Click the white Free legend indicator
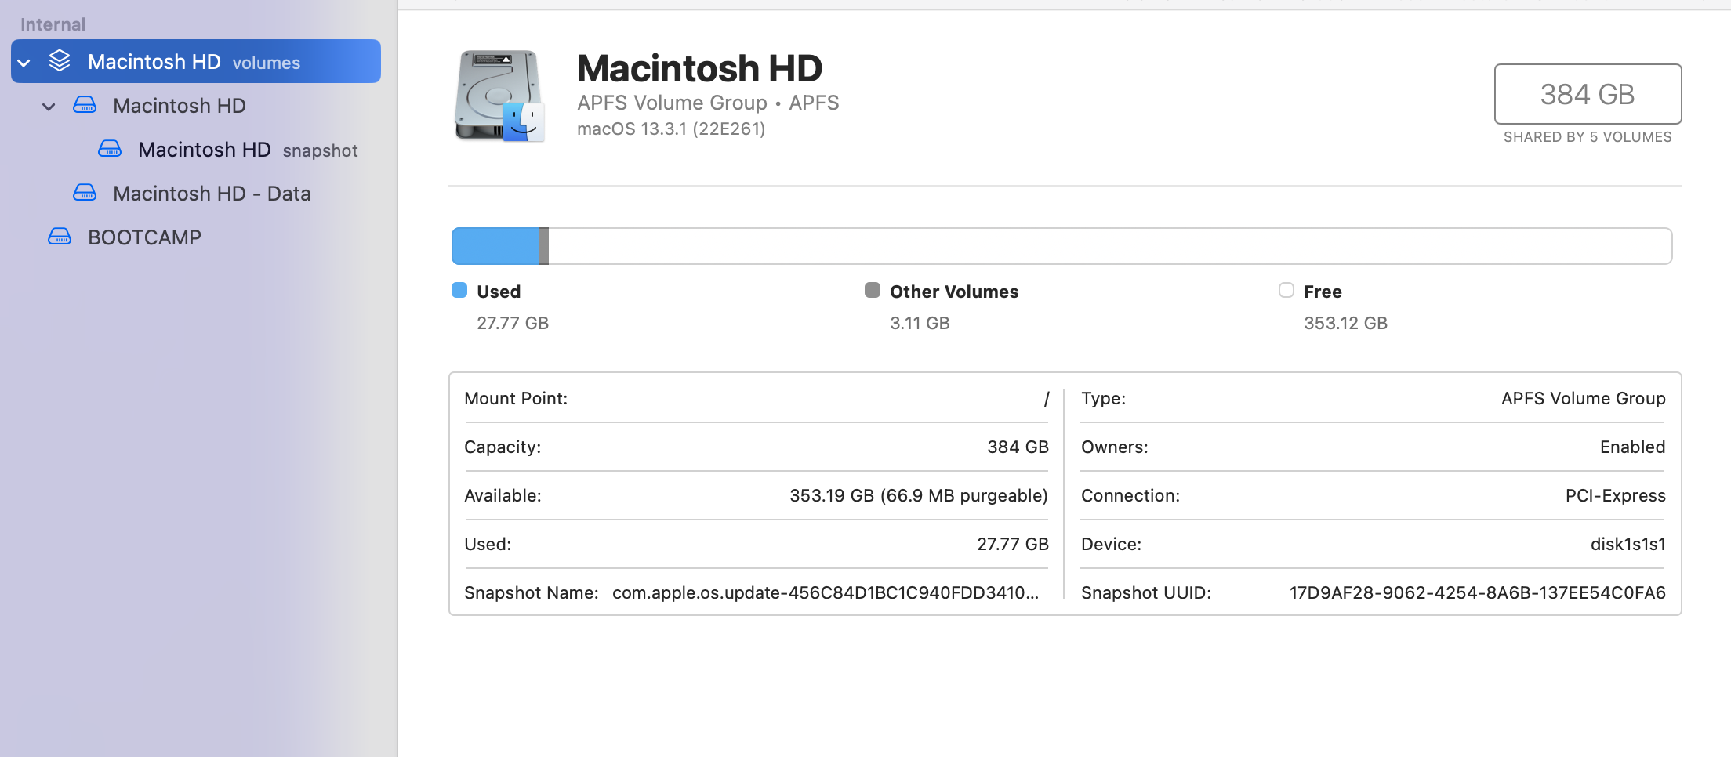This screenshot has height=757, width=1731. pos(1286,290)
